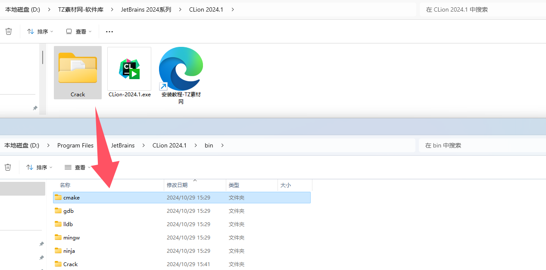Select the mingw folder row
This screenshot has height=270, width=546.
tap(181, 237)
